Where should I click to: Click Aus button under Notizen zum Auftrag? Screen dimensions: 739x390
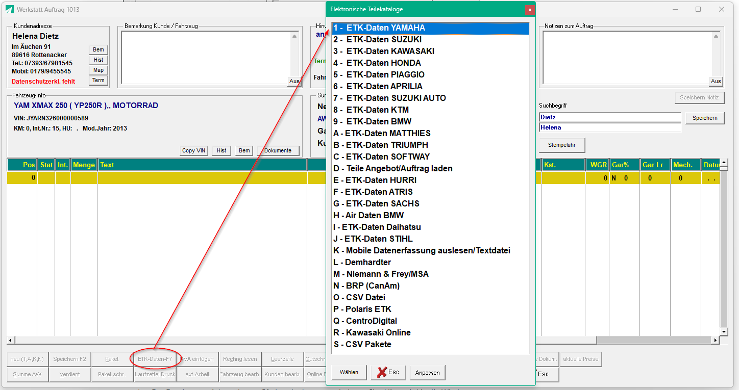(716, 81)
